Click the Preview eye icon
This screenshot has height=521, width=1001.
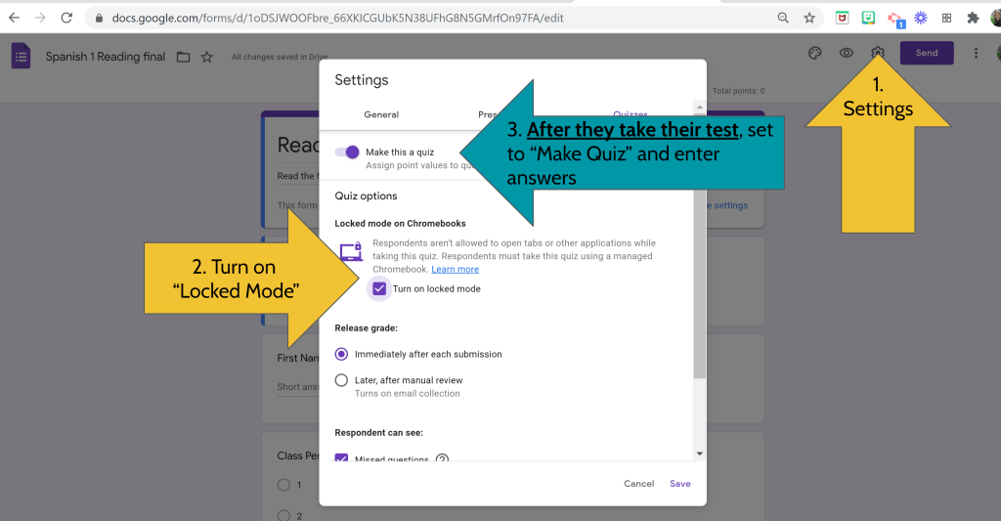[x=847, y=54]
